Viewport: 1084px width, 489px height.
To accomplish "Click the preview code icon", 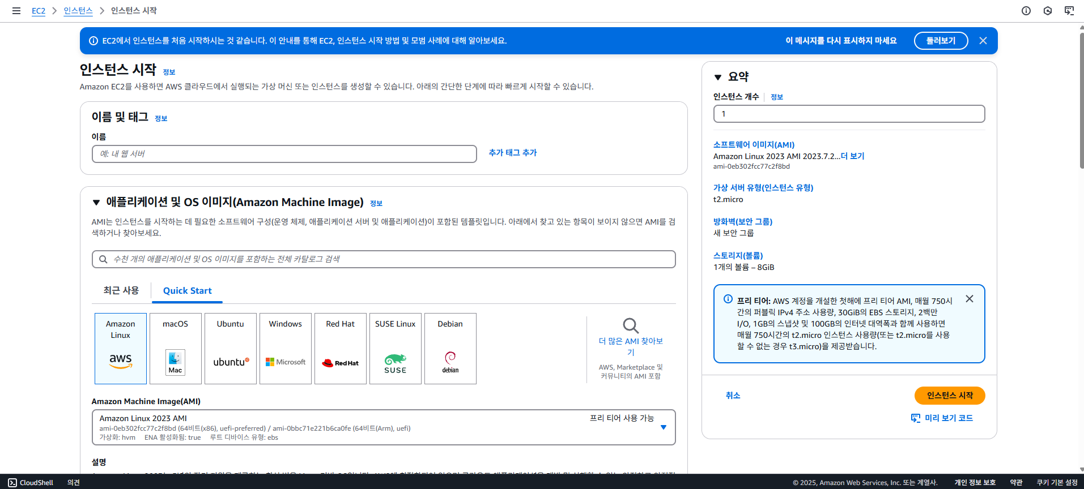I will coord(916,418).
